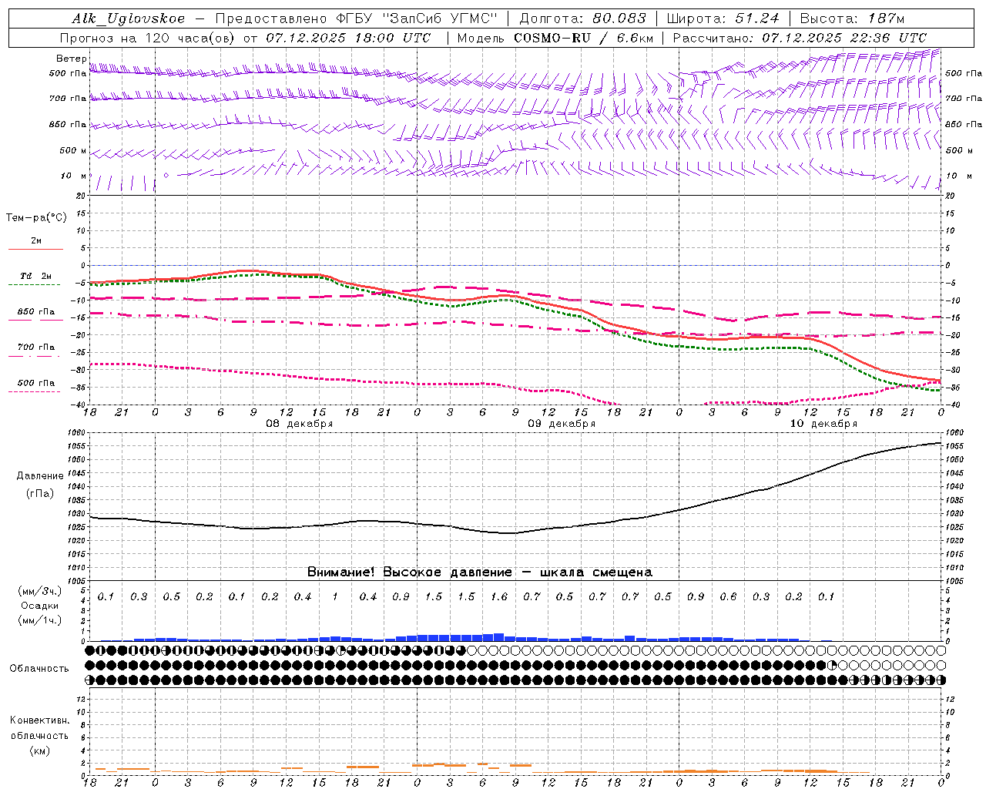Click the Давление pressure axis title
986x789 pixels.
(x=40, y=476)
